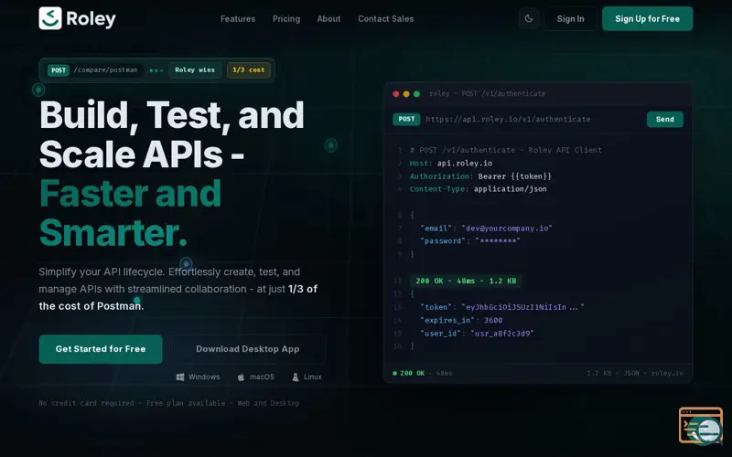Click the # POST /v1/authenticate comment line
Viewport: 732px width, 457px height.
(506, 150)
